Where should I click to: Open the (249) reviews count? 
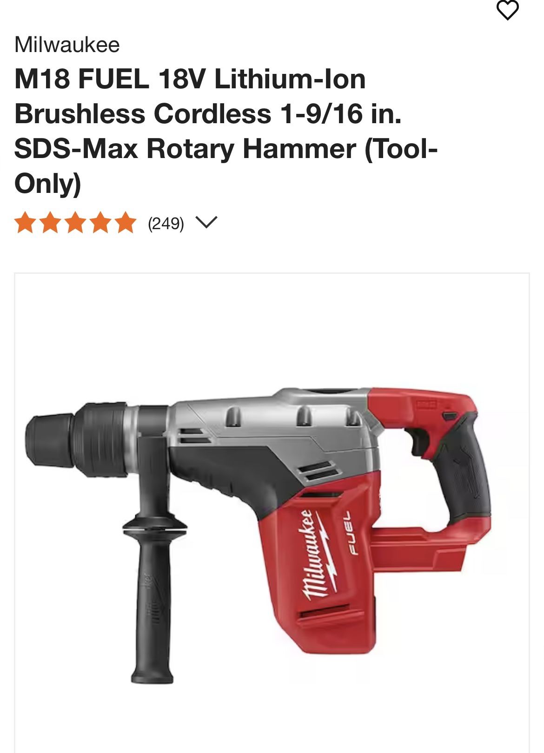(x=166, y=224)
